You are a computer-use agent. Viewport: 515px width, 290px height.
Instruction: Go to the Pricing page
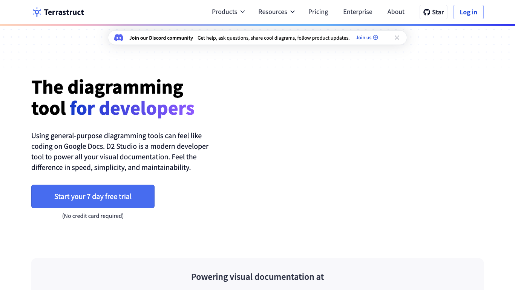318,12
